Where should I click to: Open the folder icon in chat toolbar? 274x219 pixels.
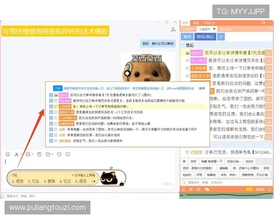point(48,154)
